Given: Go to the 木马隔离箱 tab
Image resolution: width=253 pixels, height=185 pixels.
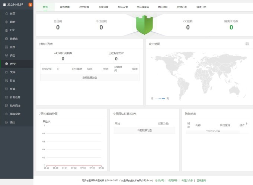Looking at the screenshot, I should click(142, 7).
